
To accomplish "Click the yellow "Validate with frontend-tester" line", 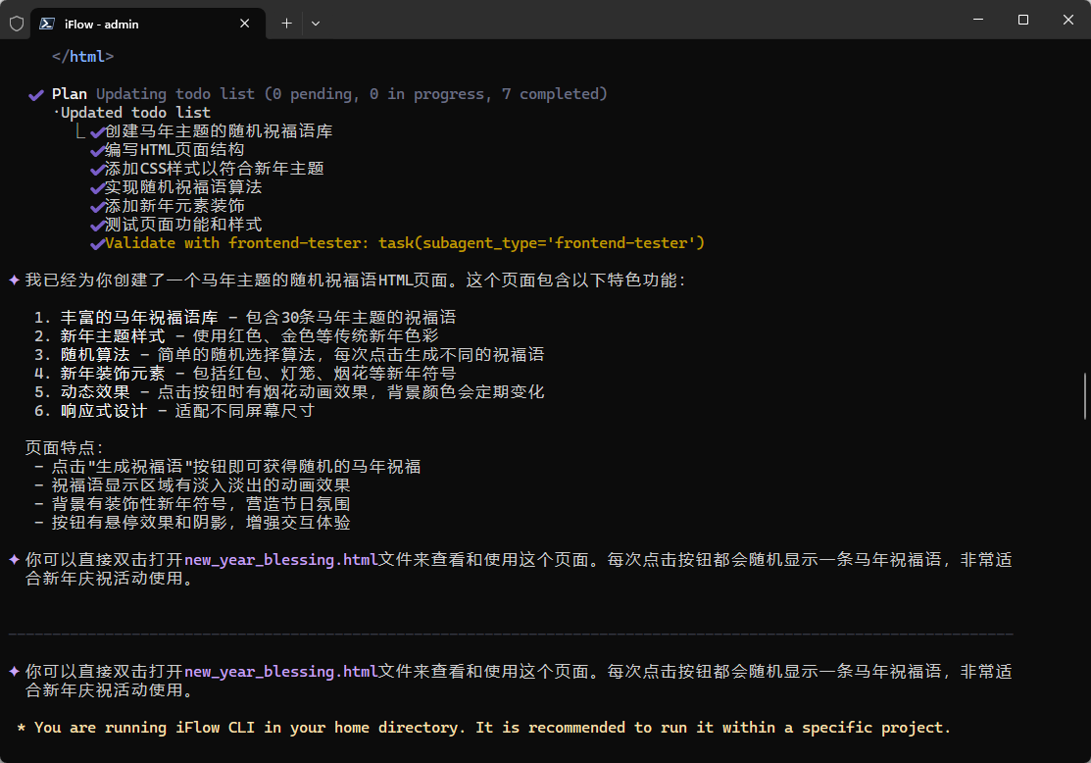I will pyautogui.click(x=404, y=243).
